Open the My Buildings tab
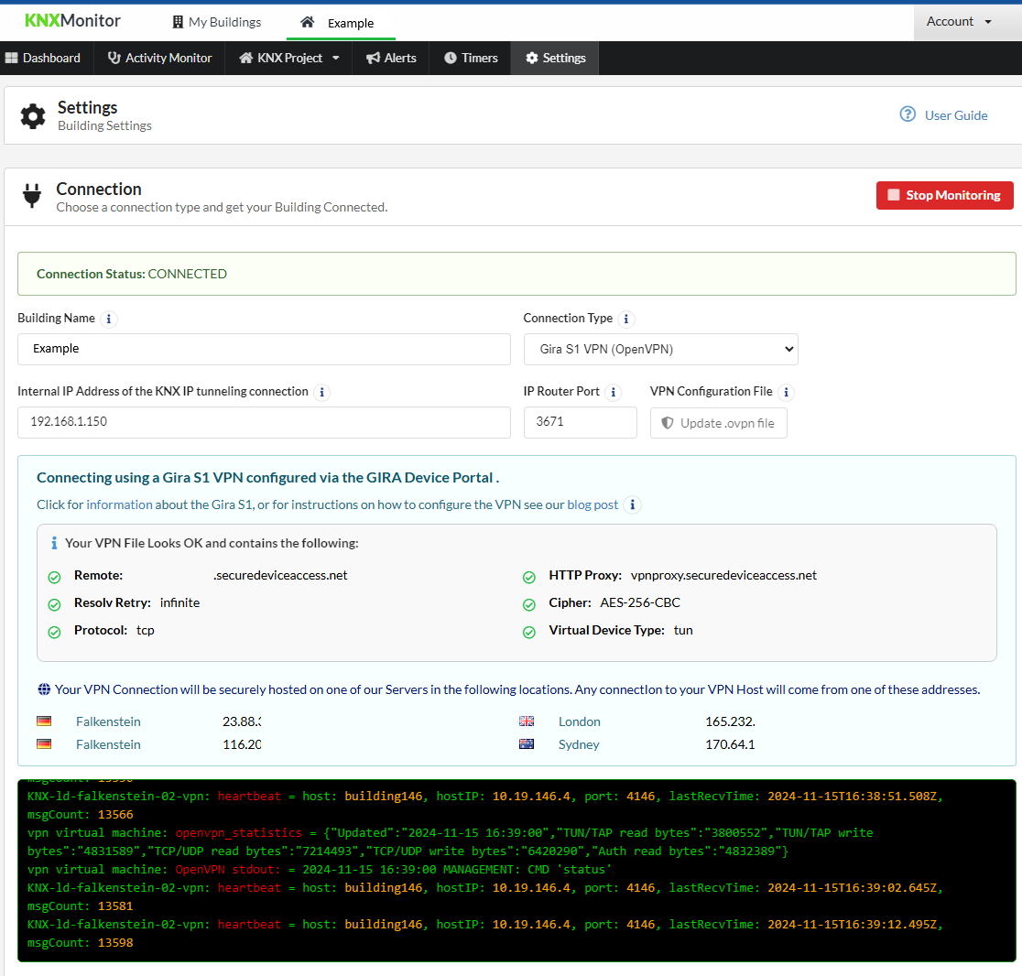The image size is (1022, 976). [x=216, y=22]
